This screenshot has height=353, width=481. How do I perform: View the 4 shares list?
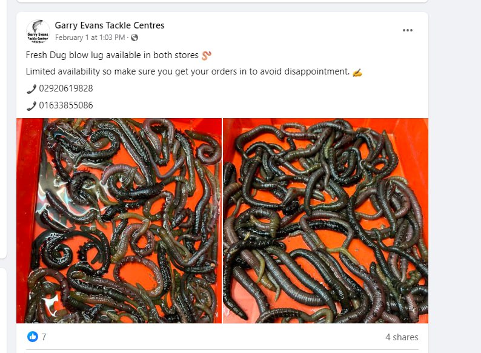(x=402, y=337)
